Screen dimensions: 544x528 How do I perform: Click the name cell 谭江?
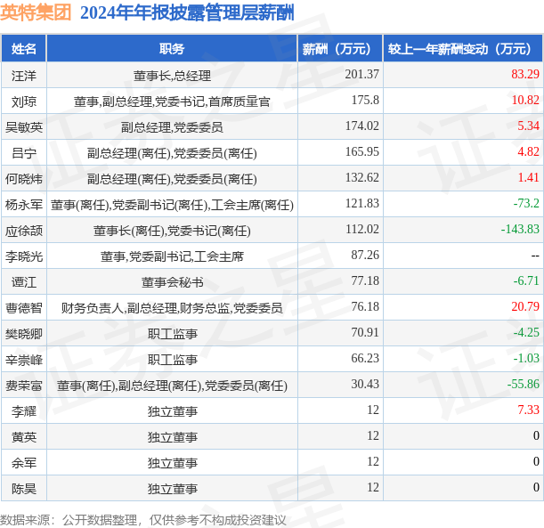[23, 282]
